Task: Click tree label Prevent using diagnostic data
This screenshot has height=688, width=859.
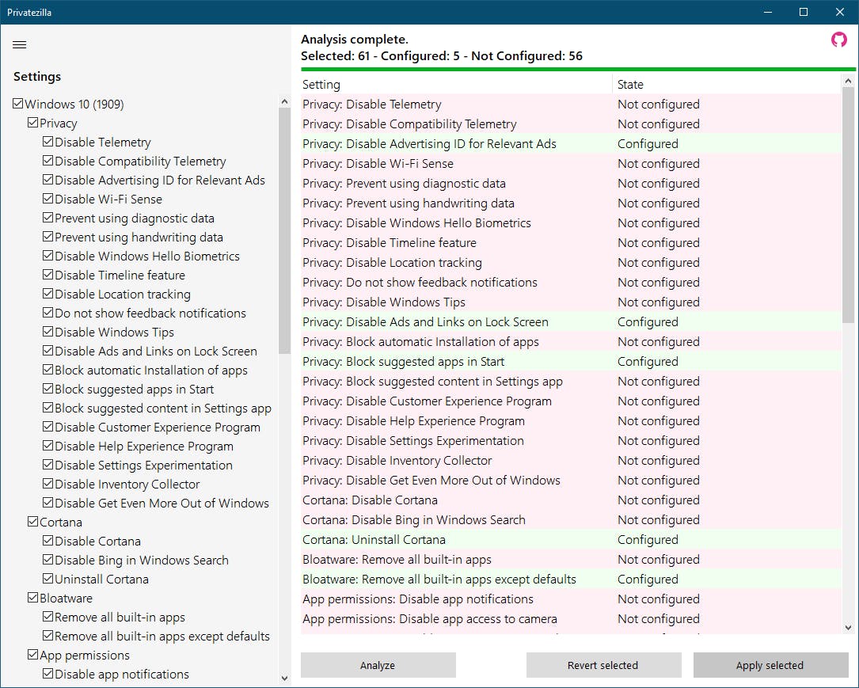Action: point(135,218)
